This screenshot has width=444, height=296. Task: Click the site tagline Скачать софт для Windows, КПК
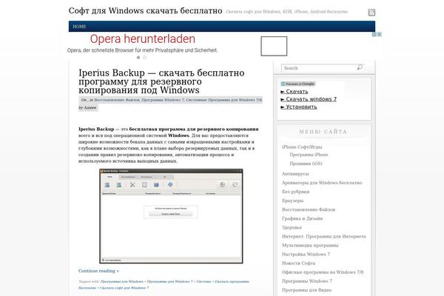(x=286, y=12)
